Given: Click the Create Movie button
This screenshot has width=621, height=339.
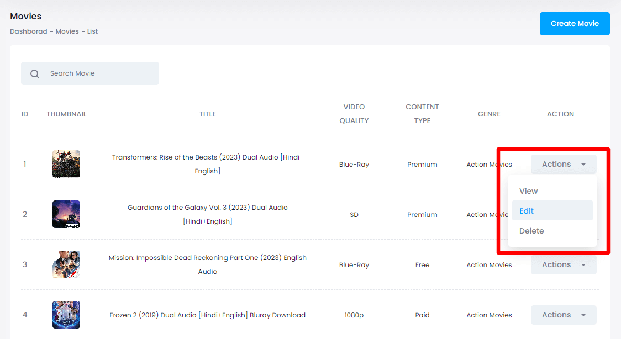Looking at the screenshot, I should (x=575, y=24).
